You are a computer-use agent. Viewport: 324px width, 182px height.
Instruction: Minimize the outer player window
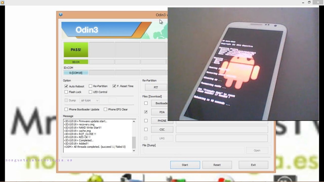pyautogui.click(x=303, y=2)
